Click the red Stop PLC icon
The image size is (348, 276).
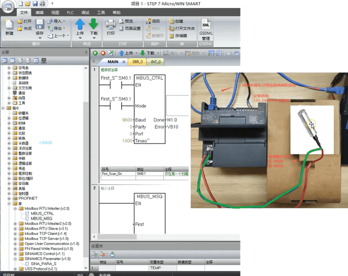103,53
